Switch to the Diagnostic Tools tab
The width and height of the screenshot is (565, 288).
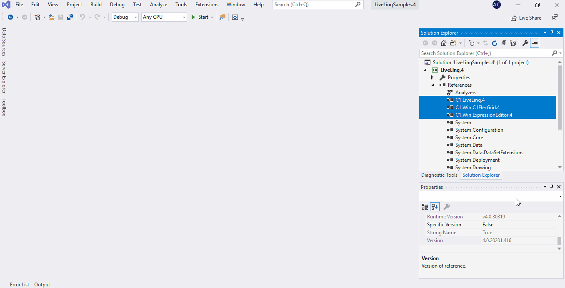[439, 175]
